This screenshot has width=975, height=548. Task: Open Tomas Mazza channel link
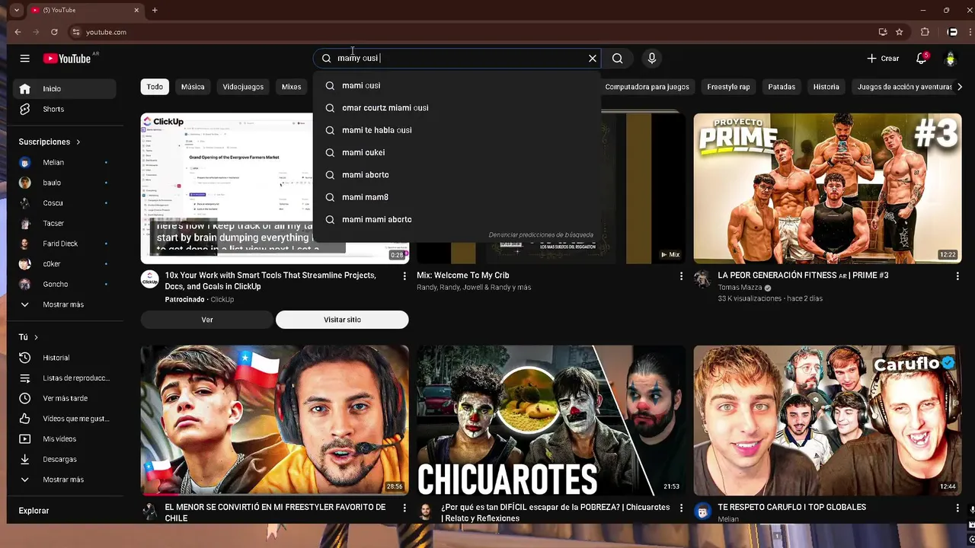(x=740, y=288)
